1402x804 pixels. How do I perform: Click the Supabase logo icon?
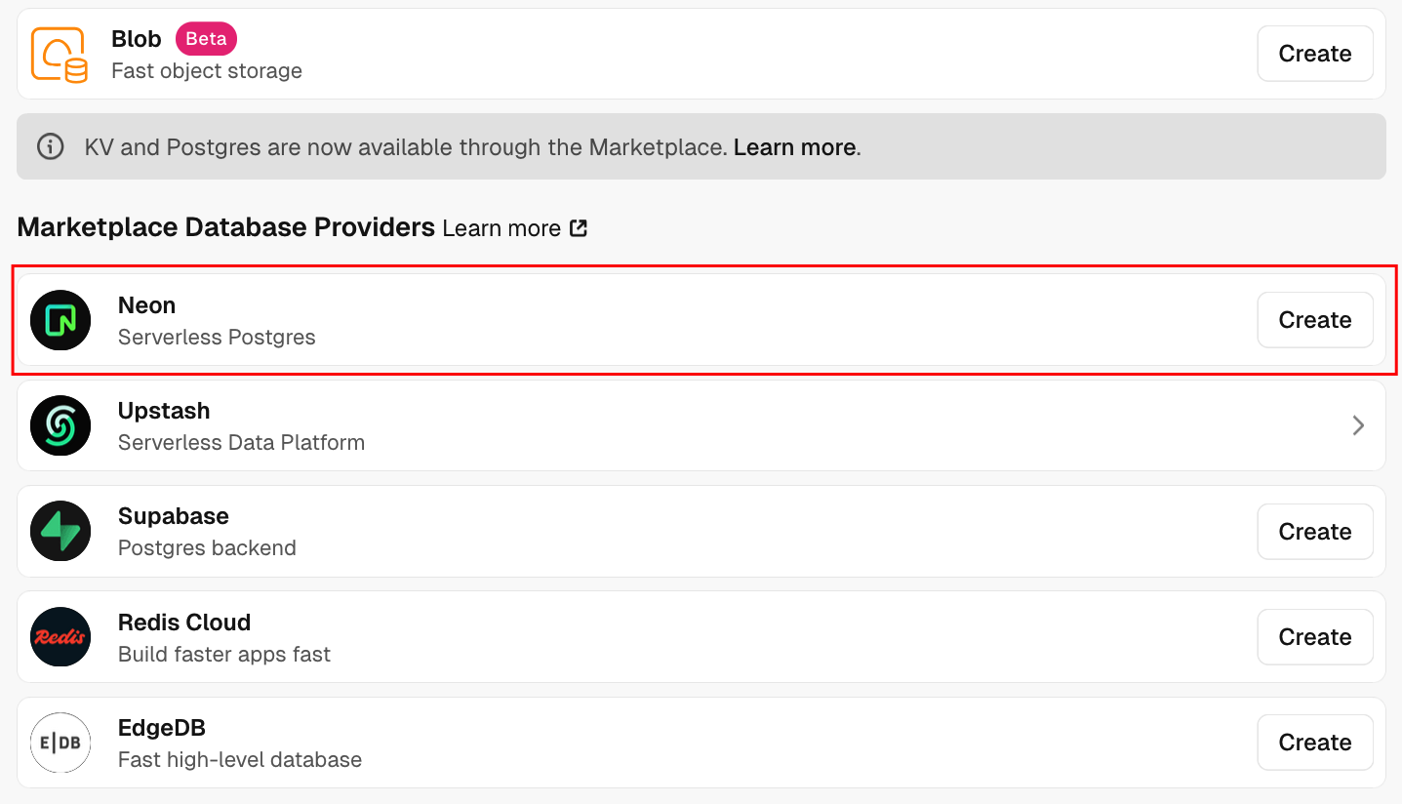(x=60, y=532)
